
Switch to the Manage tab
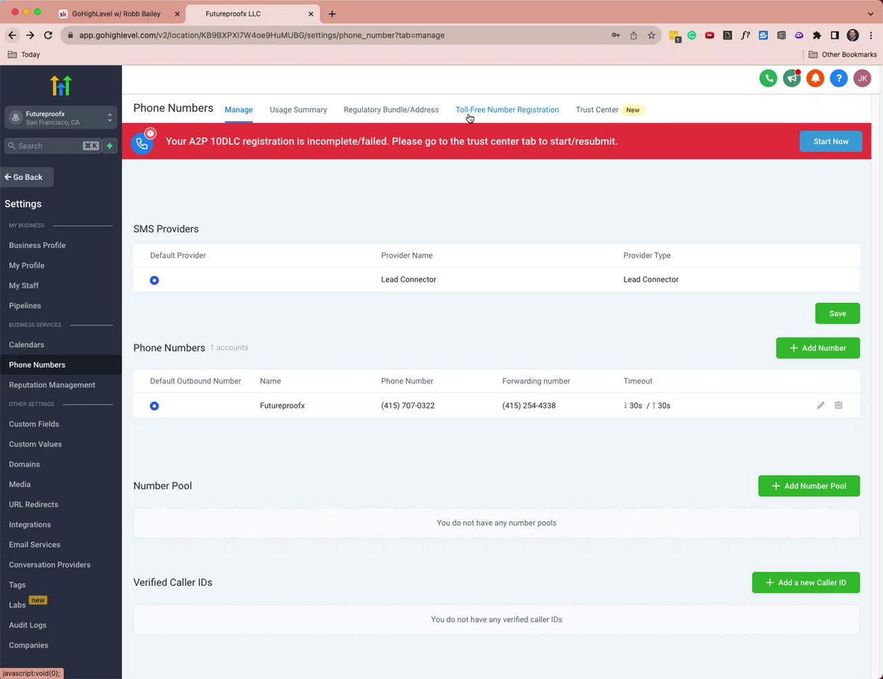tap(239, 110)
